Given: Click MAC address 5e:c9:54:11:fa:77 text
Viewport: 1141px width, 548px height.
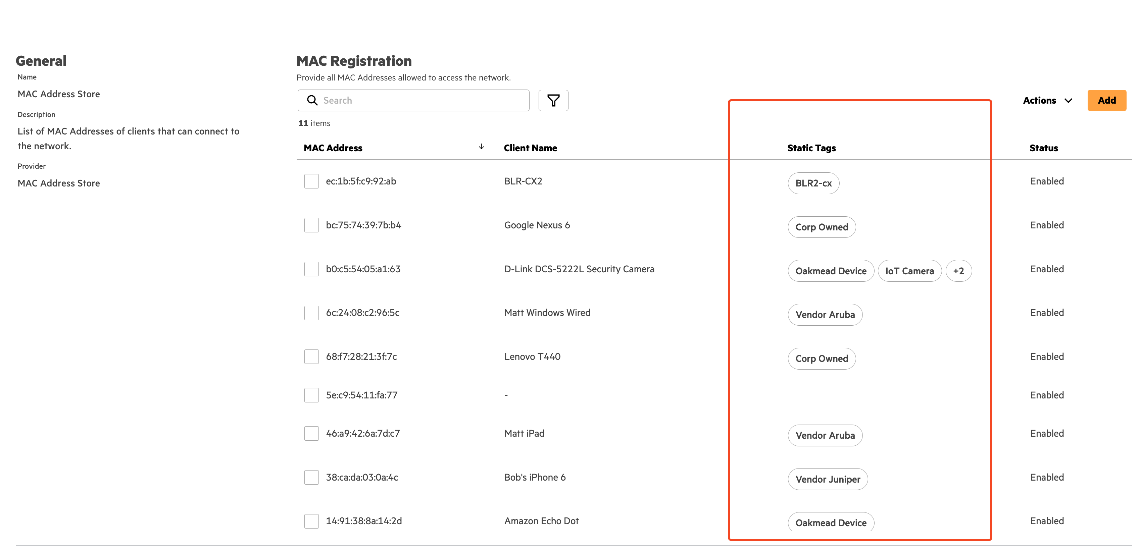Looking at the screenshot, I should point(361,395).
